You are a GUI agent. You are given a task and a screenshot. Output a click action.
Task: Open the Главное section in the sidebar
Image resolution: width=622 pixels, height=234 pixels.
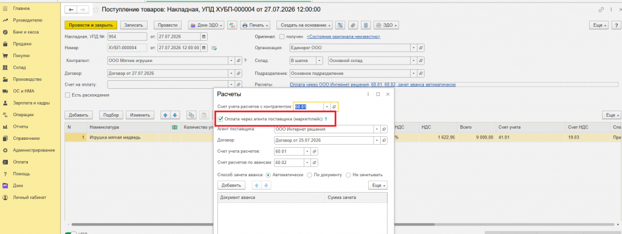[x=21, y=9]
